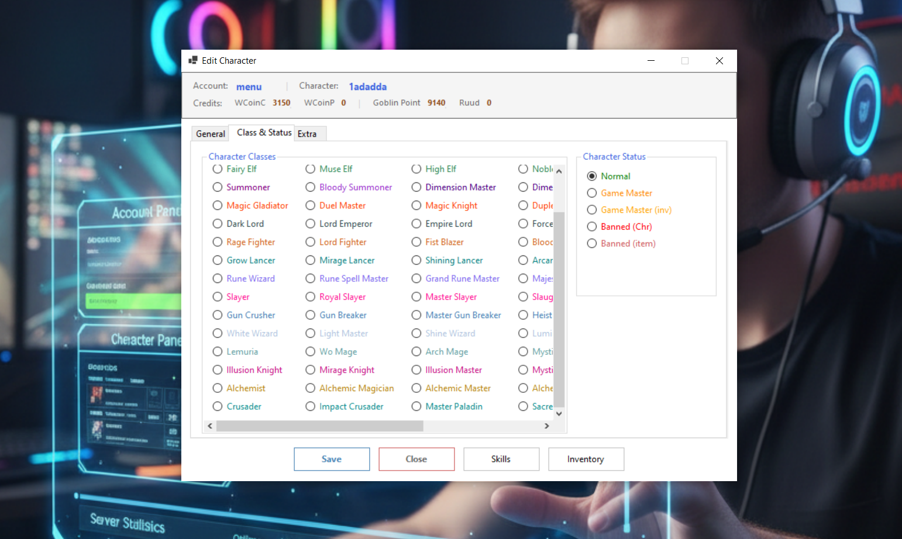Click the down arrow of the class list scrollbar

(559, 413)
